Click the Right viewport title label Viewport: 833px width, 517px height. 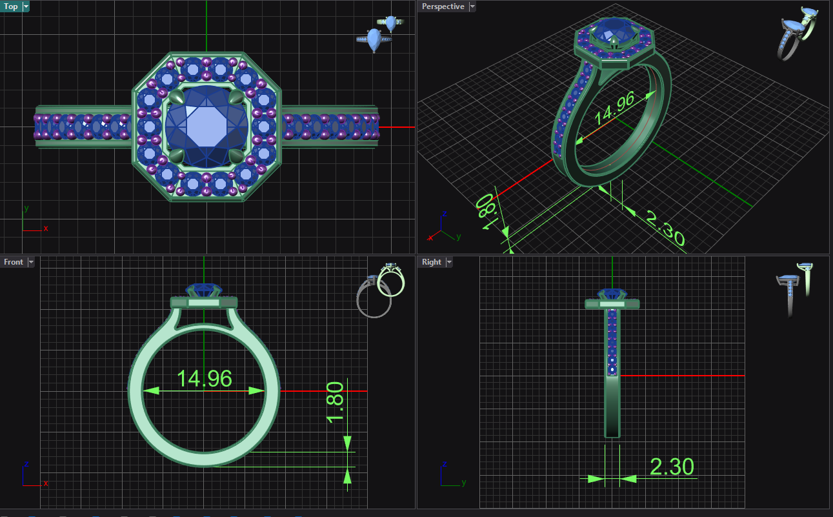pos(431,262)
